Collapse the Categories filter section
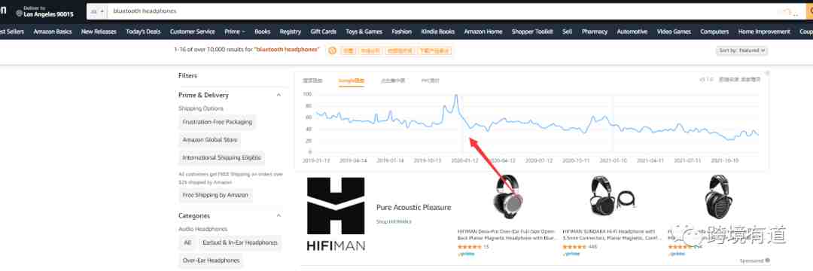The image size is (813, 271). click(279, 215)
